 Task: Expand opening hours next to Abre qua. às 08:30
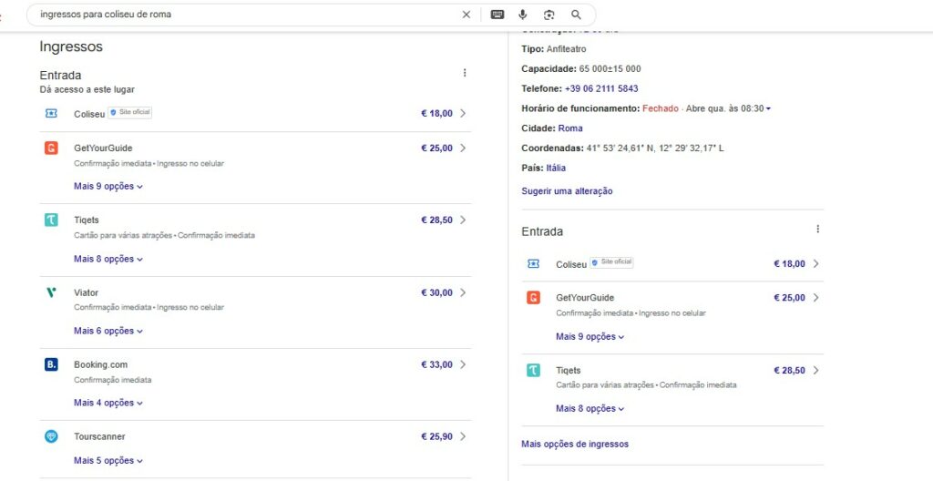pos(768,109)
